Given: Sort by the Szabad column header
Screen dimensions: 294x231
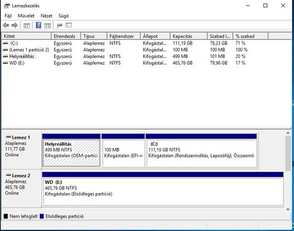Looking at the screenshot, I should pos(220,36).
